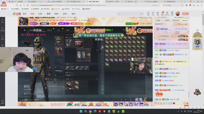This screenshot has height=114, width=204.
Task: Select the 在线榜 ranking tab
Action: (x=158, y=21)
